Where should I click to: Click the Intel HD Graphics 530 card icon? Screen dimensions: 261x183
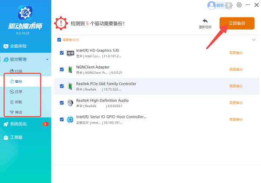(x=70, y=53)
